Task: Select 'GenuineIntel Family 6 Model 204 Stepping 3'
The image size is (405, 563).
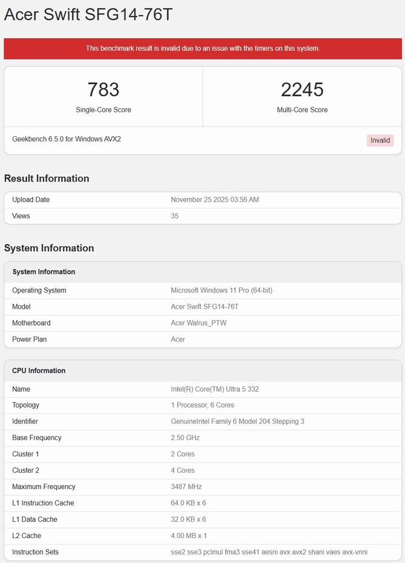Action: 238,421
